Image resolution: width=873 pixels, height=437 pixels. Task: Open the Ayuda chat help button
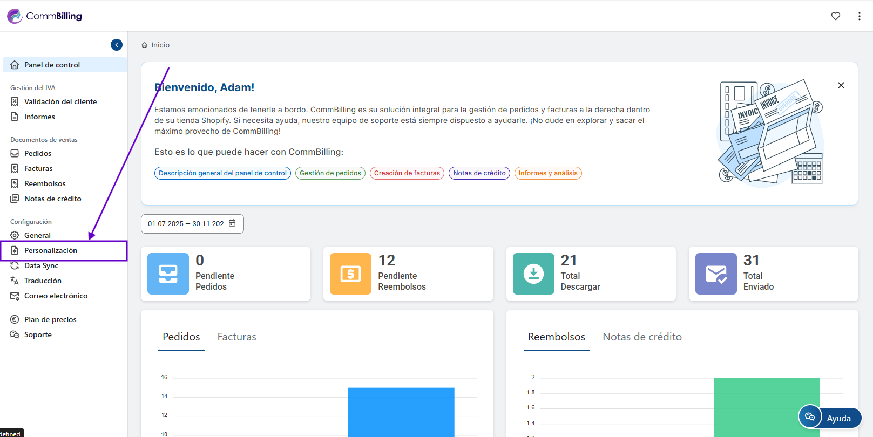[x=830, y=418]
